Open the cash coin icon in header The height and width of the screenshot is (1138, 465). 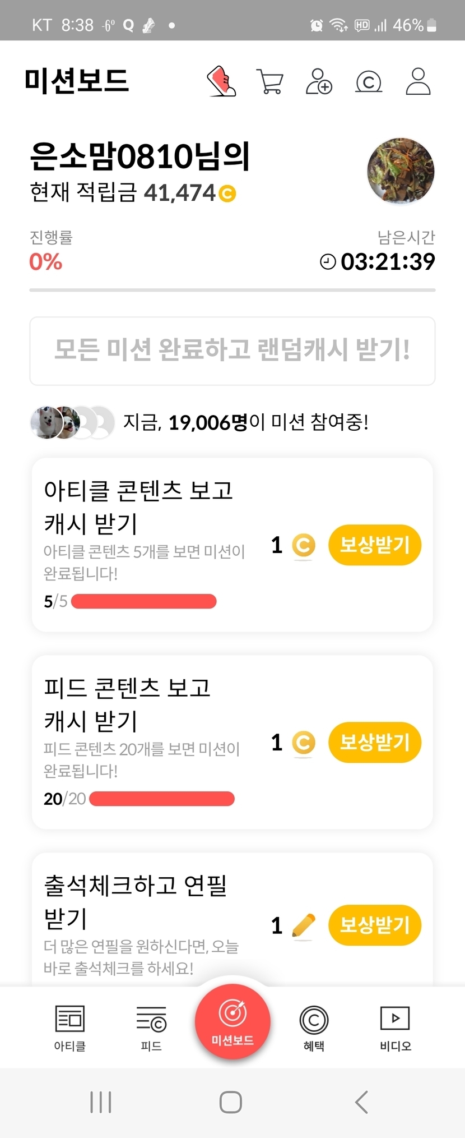[369, 82]
